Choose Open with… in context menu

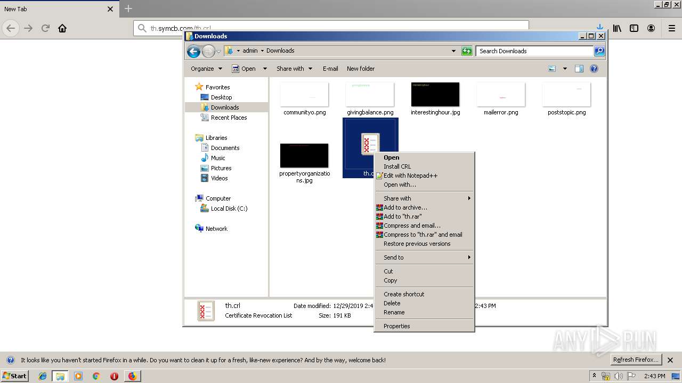[x=424, y=185]
